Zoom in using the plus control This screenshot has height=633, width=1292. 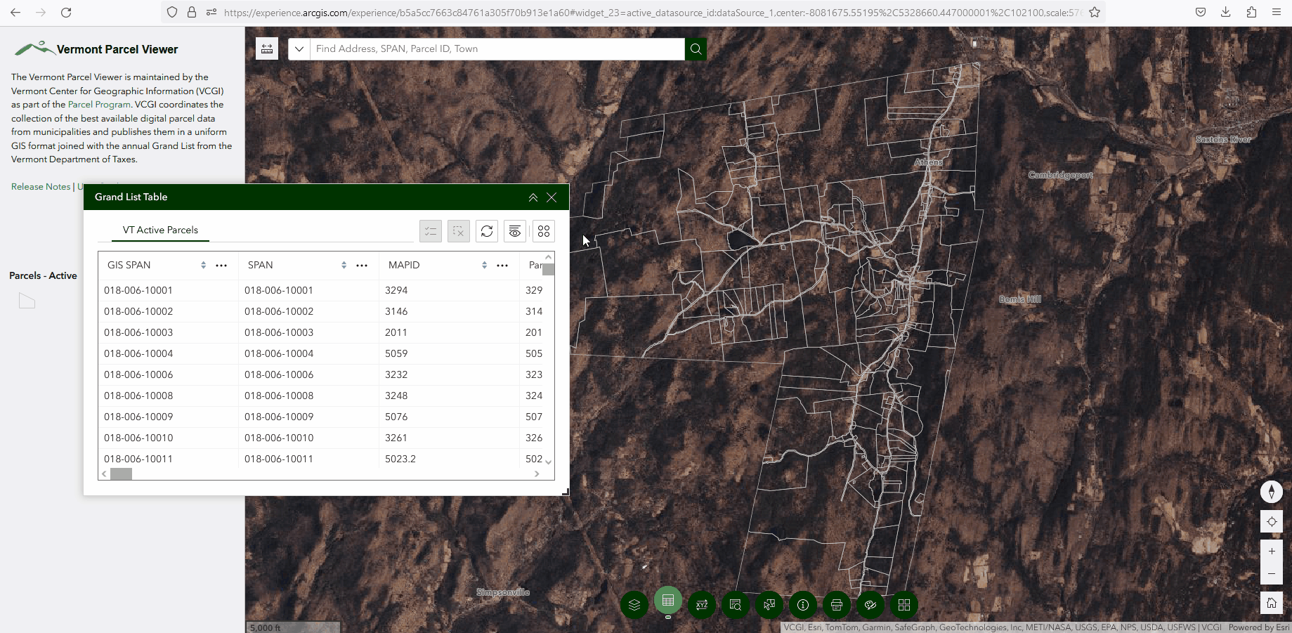point(1272,552)
